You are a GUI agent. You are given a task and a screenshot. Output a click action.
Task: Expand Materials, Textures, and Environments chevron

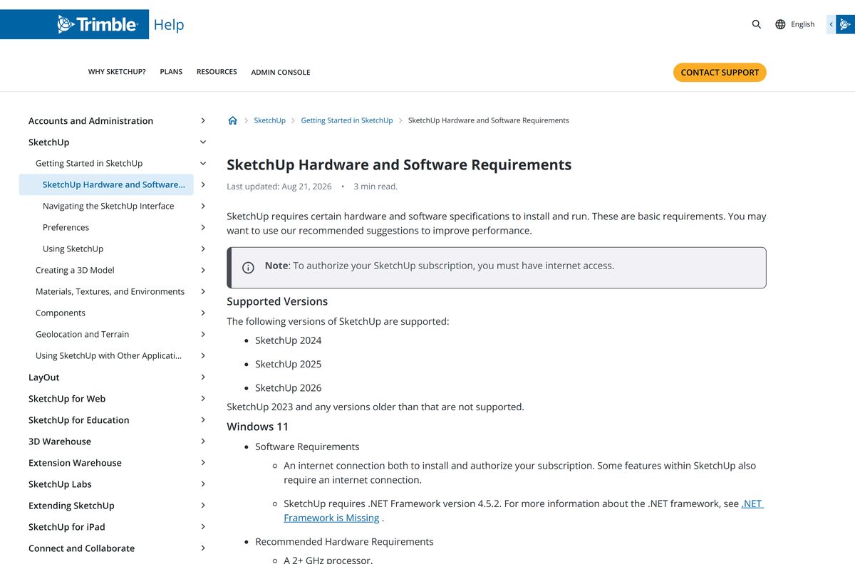click(203, 291)
